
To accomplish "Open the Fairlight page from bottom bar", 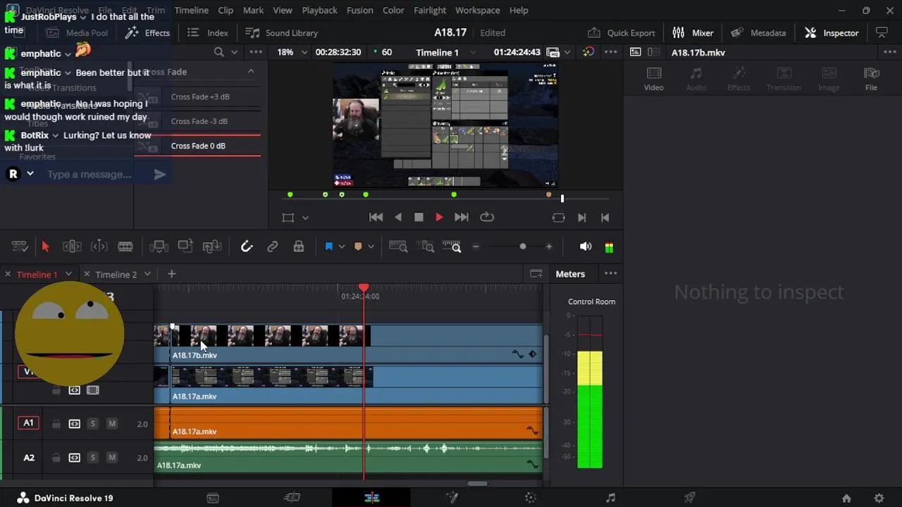I will pyautogui.click(x=610, y=498).
